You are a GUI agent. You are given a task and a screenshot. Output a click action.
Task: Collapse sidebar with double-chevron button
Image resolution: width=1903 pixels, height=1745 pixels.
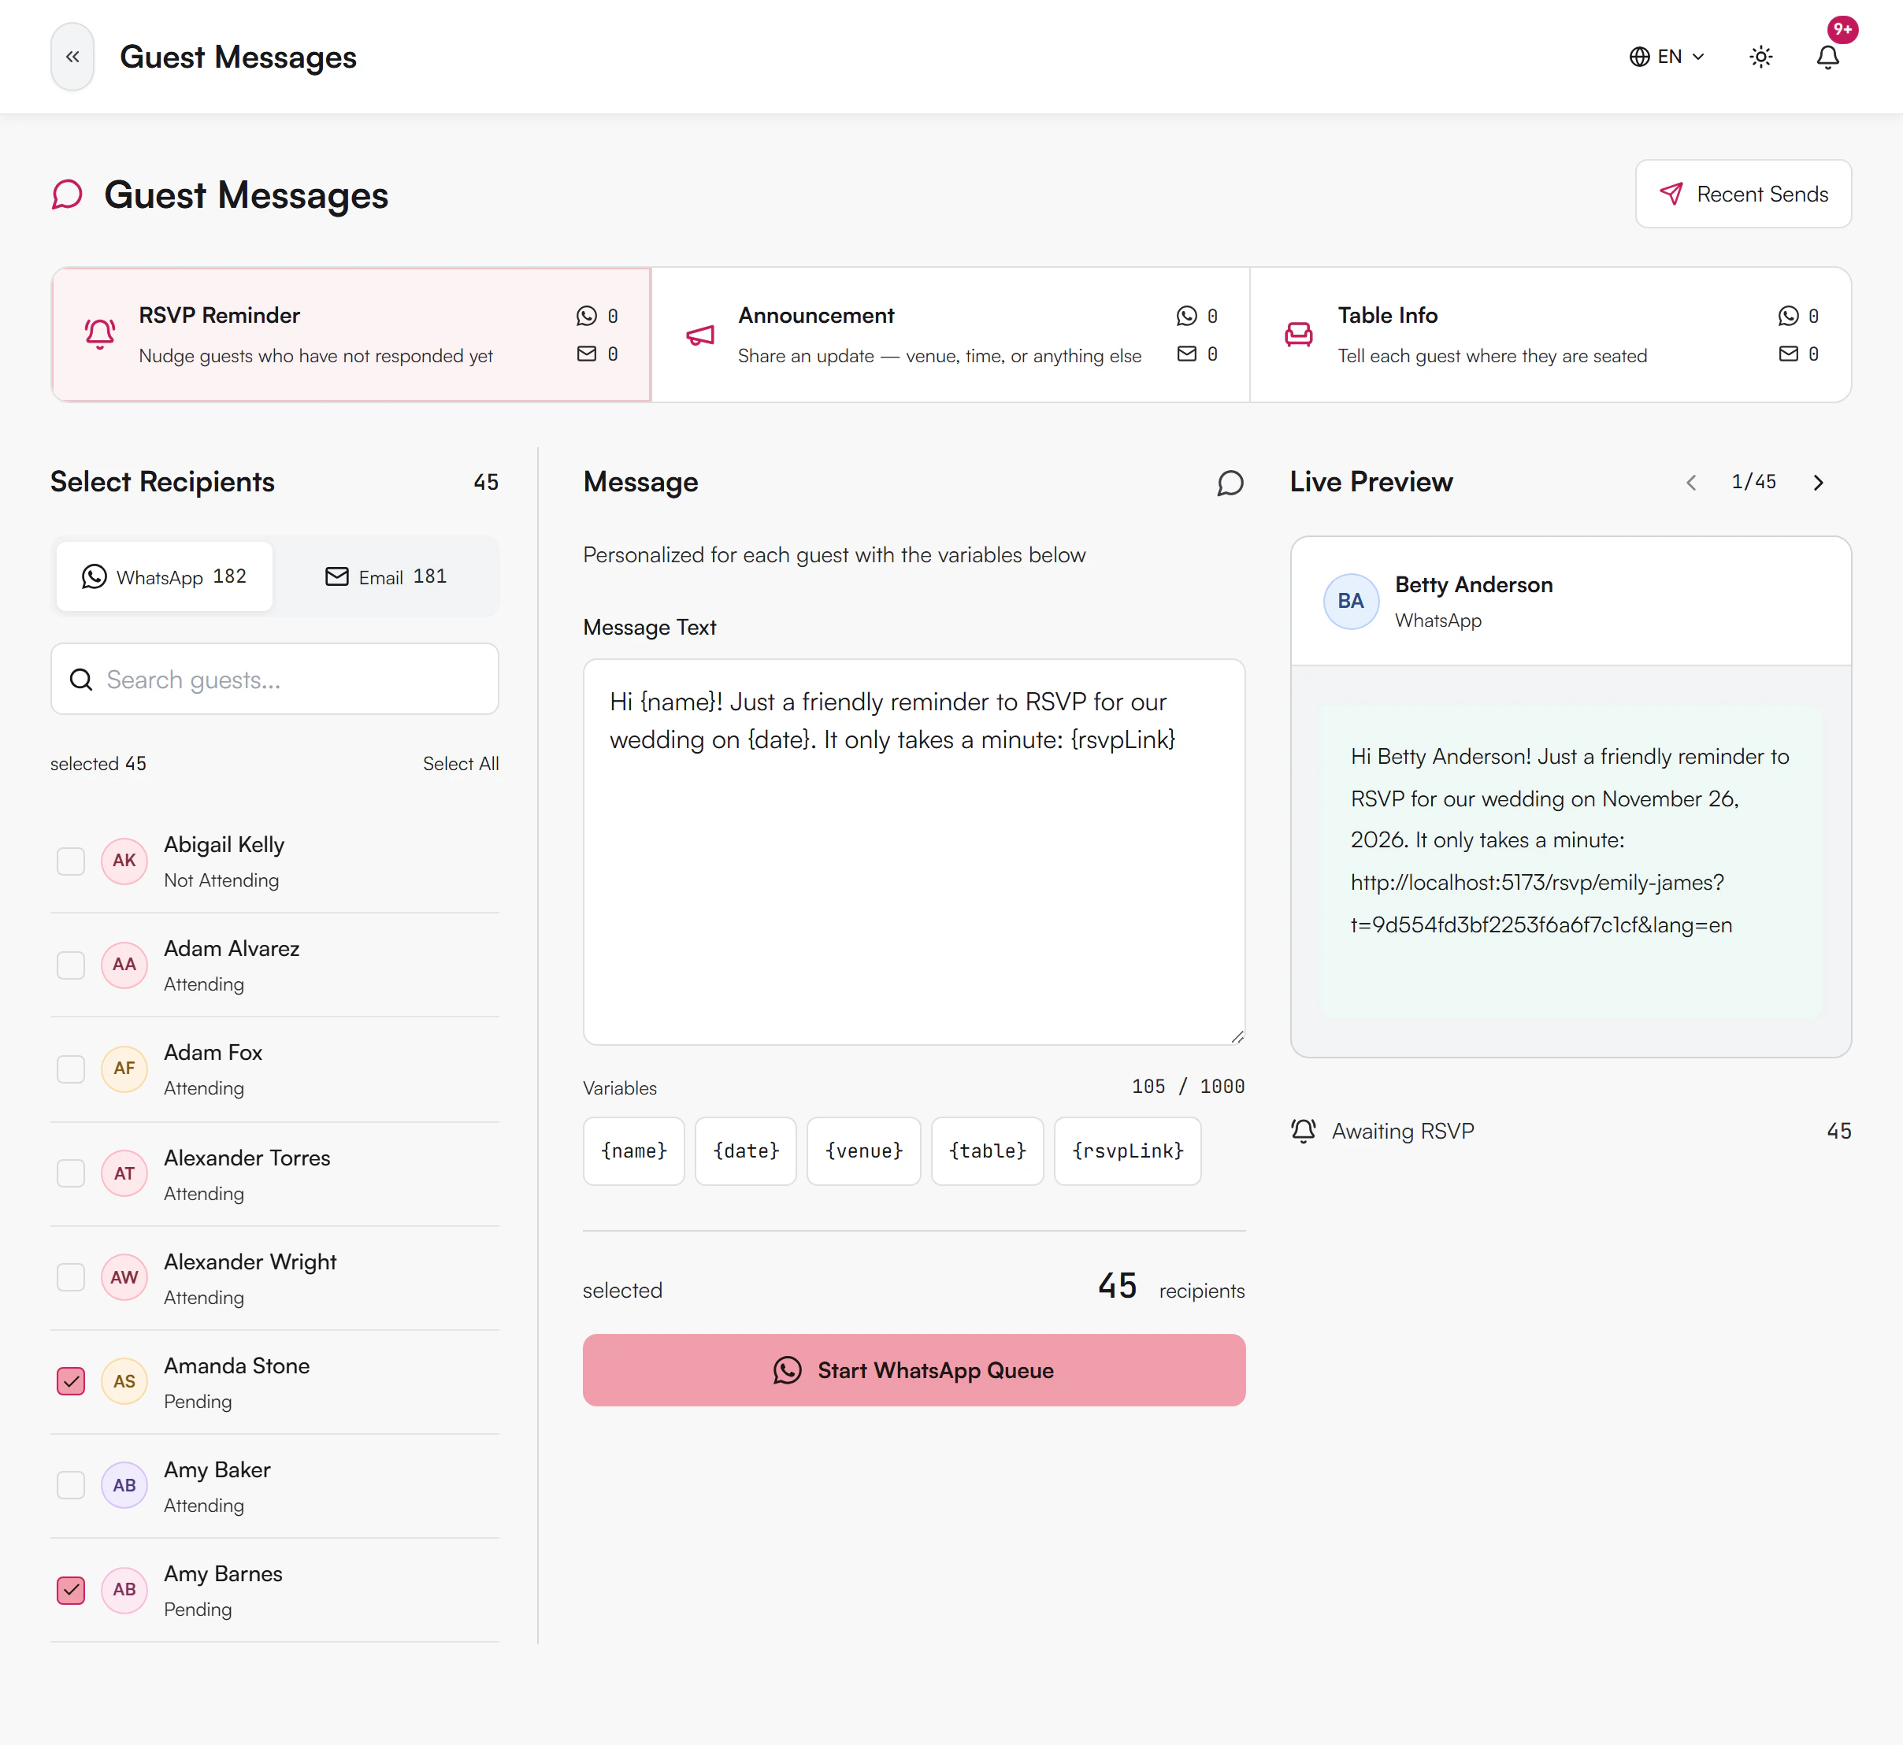(x=72, y=57)
